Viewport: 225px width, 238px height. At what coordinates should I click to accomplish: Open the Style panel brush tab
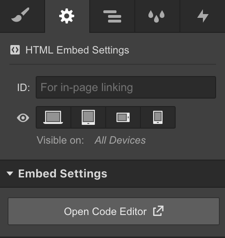pyautogui.click(x=23, y=16)
